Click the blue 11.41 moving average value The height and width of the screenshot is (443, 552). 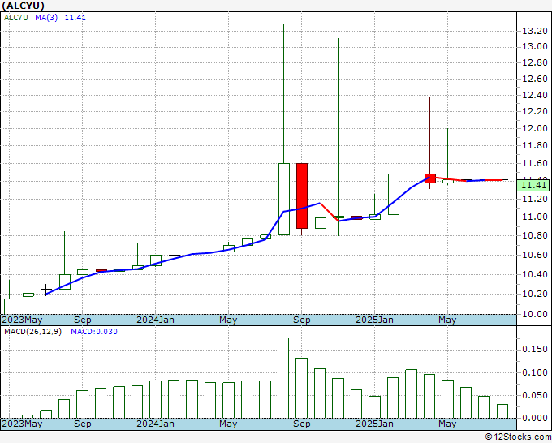coord(75,17)
